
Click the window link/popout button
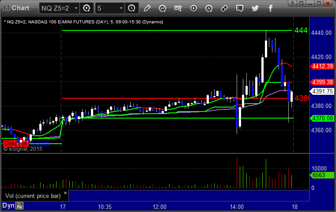tap(302, 3)
